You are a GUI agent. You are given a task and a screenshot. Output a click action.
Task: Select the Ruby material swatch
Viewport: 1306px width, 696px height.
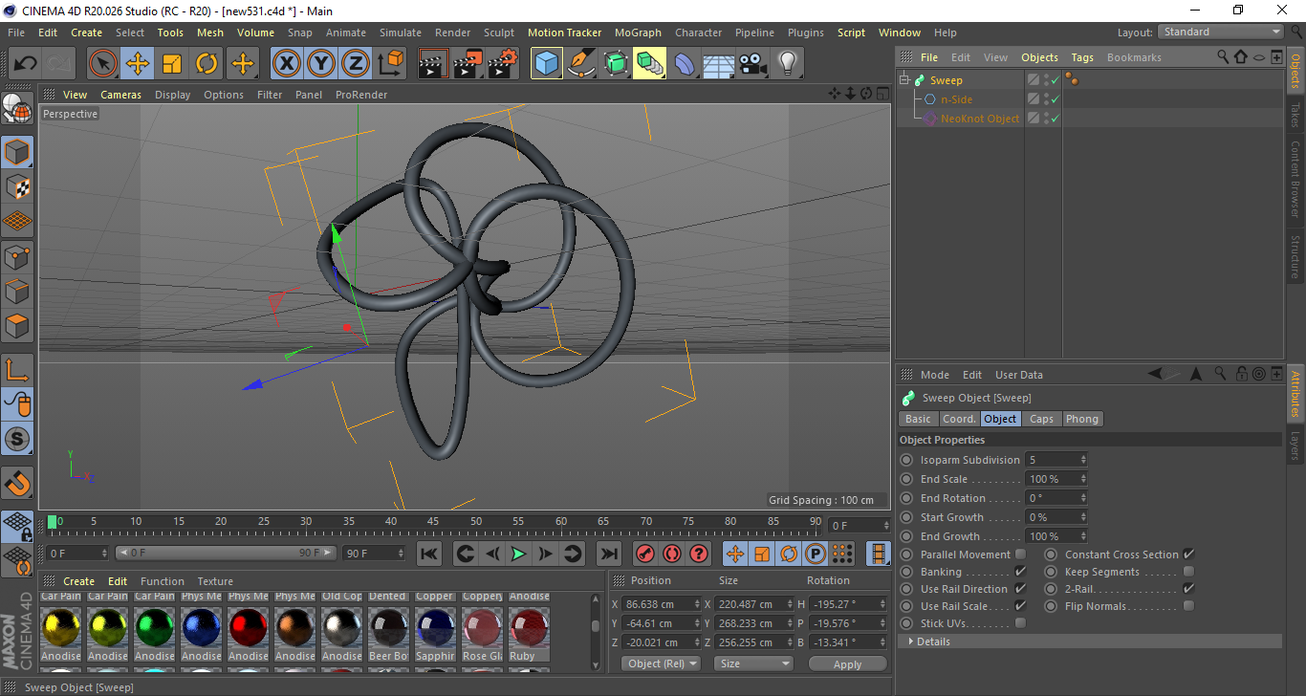528,627
